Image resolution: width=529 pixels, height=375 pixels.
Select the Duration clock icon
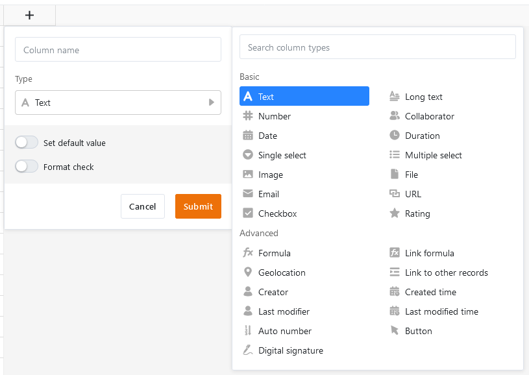[394, 136]
